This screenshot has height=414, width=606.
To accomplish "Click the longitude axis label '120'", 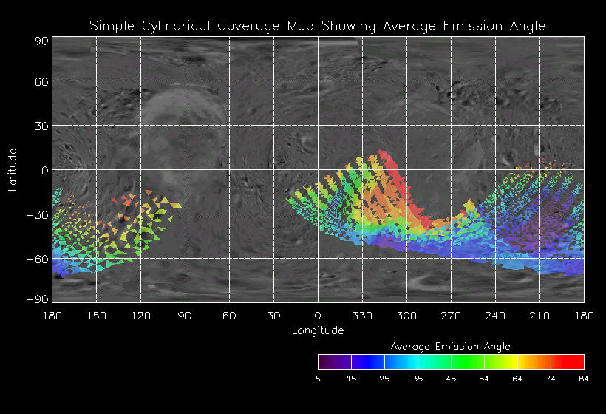I will pyautogui.click(x=140, y=316).
